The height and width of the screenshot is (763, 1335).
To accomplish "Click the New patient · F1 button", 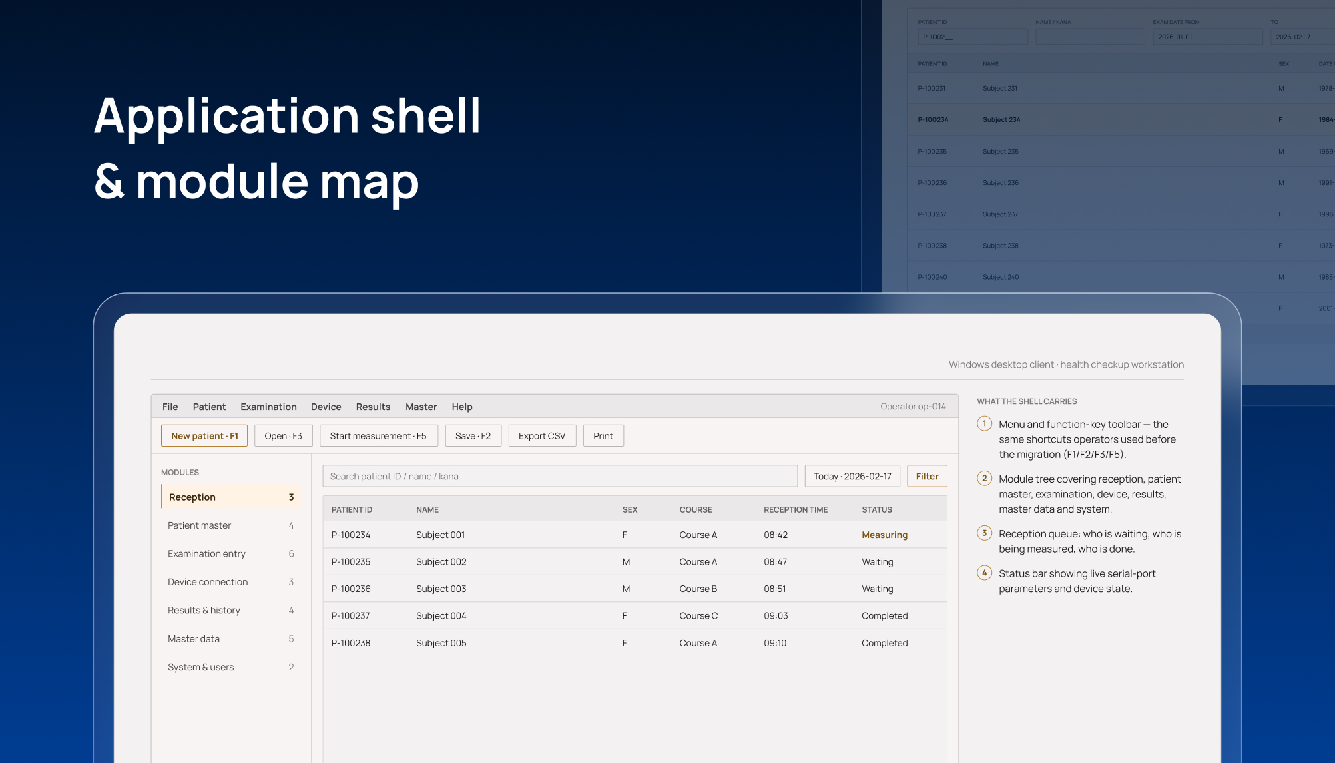I will 204,436.
